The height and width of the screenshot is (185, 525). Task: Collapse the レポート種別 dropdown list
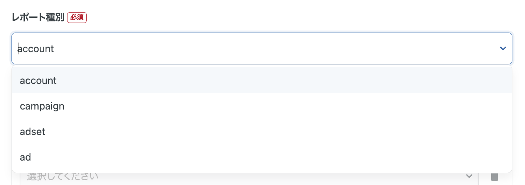point(503,48)
